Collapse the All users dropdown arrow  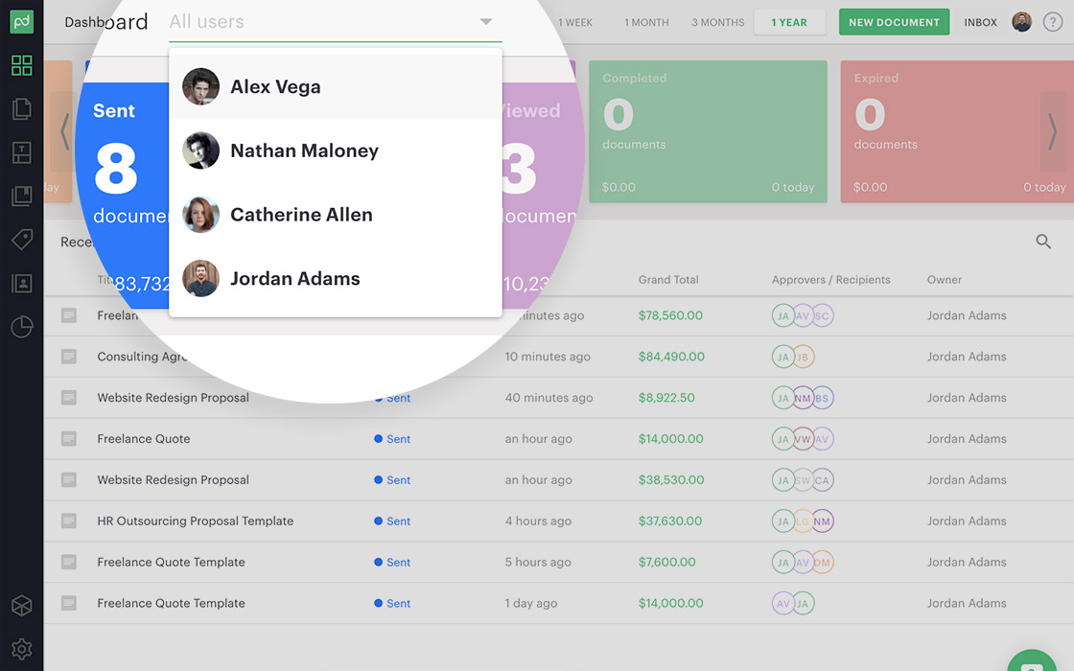pos(485,22)
